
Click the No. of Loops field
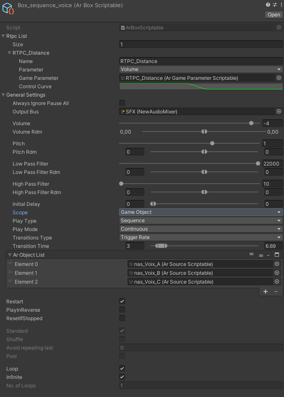click(x=201, y=385)
